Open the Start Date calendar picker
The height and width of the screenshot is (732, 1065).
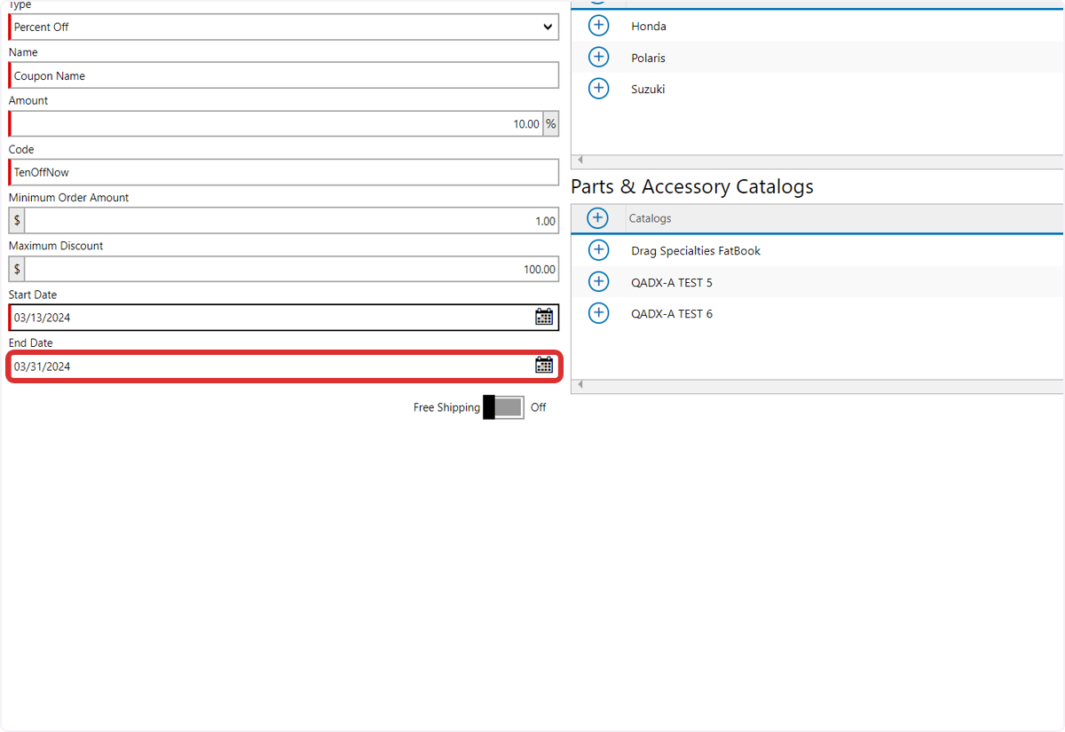[544, 317]
